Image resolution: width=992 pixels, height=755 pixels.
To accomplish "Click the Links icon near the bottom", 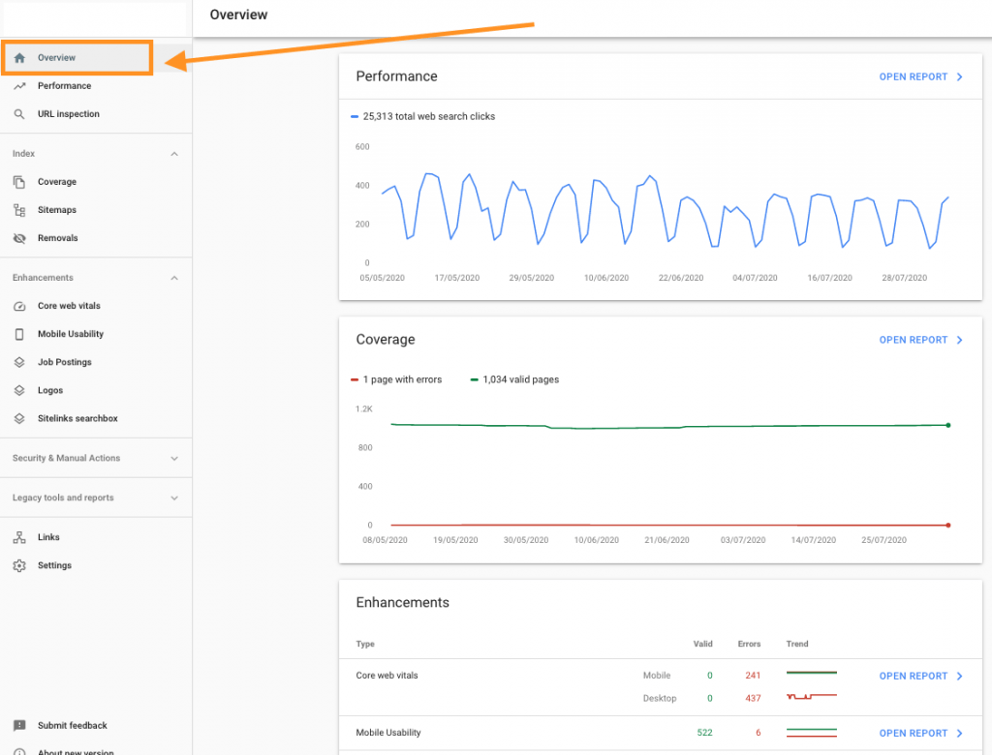I will (x=21, y=536).
